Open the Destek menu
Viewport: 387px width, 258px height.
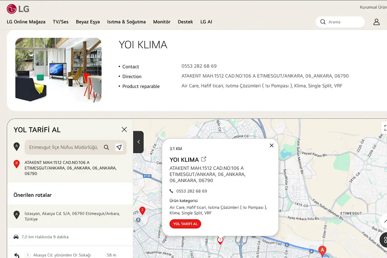click(185, 22)
